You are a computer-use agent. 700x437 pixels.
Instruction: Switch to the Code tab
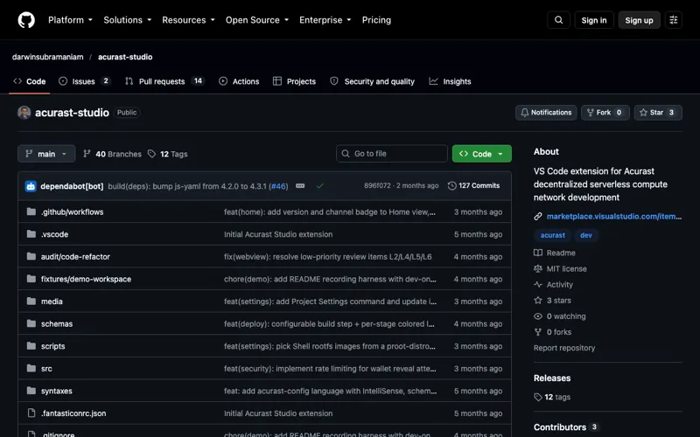click(30, 81)
